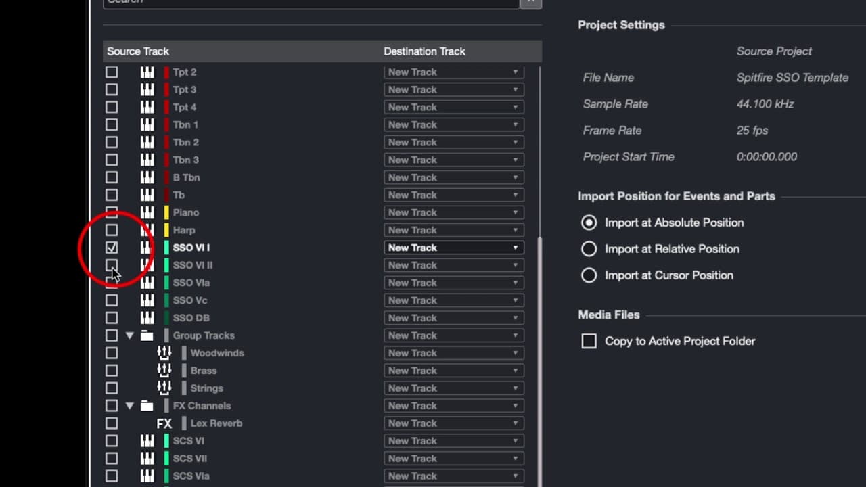Screen dimensions: 866x487
Task: Click the keyboard icon beside Tpt 4
Action: (147, 107)
